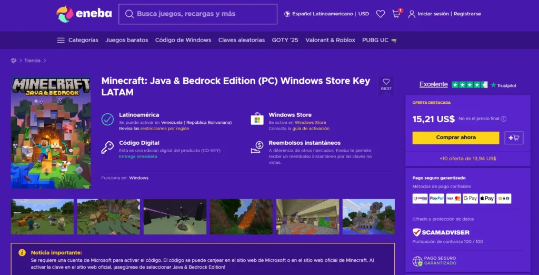Image resolution: width=539 pixels, height=275 pixels.
Task: Open the Ender Dragon screenshot thumbnail
Action: tap(175, 217)
